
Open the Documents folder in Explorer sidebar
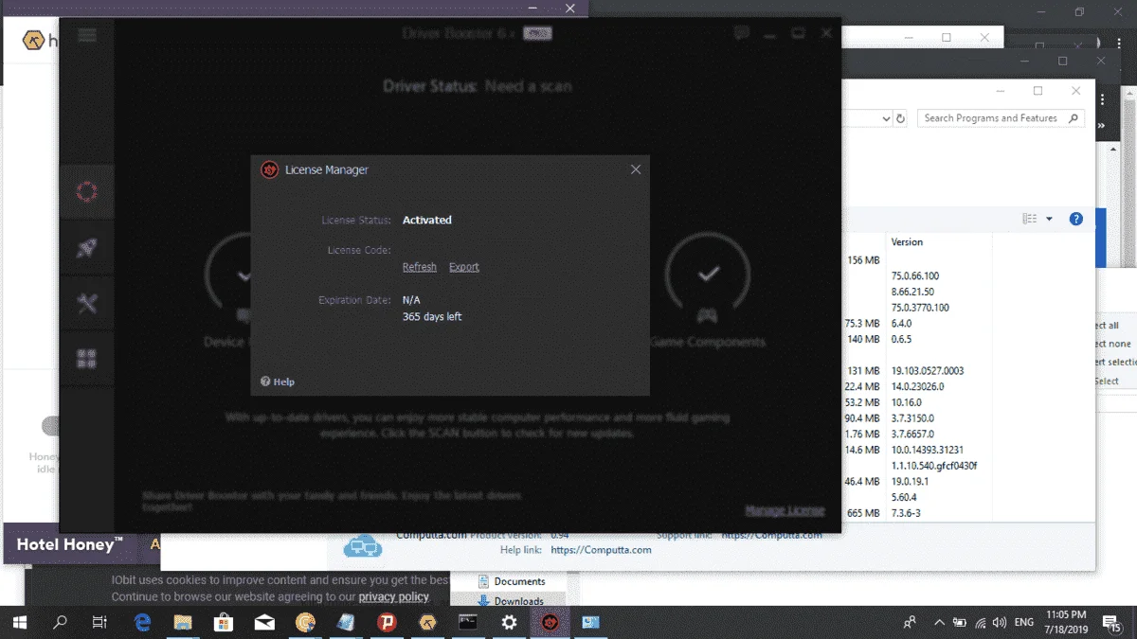point(511,581)
